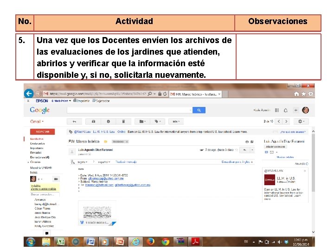
Task: Open the browser Home page icon
Action: coord(296,94)
